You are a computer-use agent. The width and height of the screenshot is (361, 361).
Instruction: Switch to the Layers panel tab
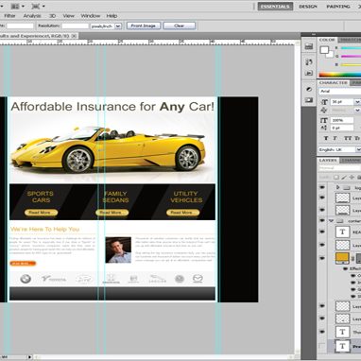coord(328,161)
